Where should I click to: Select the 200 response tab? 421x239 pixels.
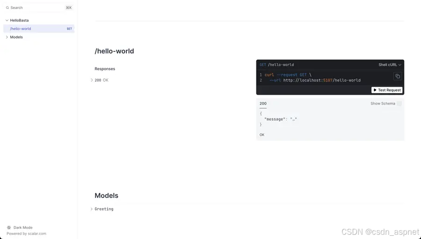(x=263, y=104)
